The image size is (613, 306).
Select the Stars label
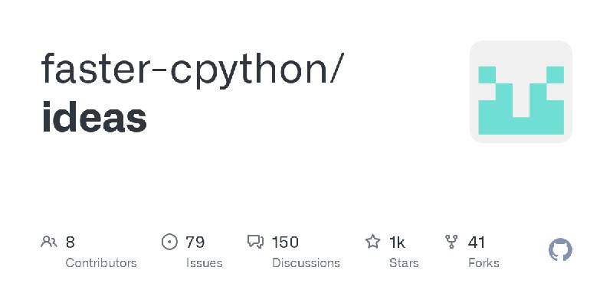tap(404, 263)
